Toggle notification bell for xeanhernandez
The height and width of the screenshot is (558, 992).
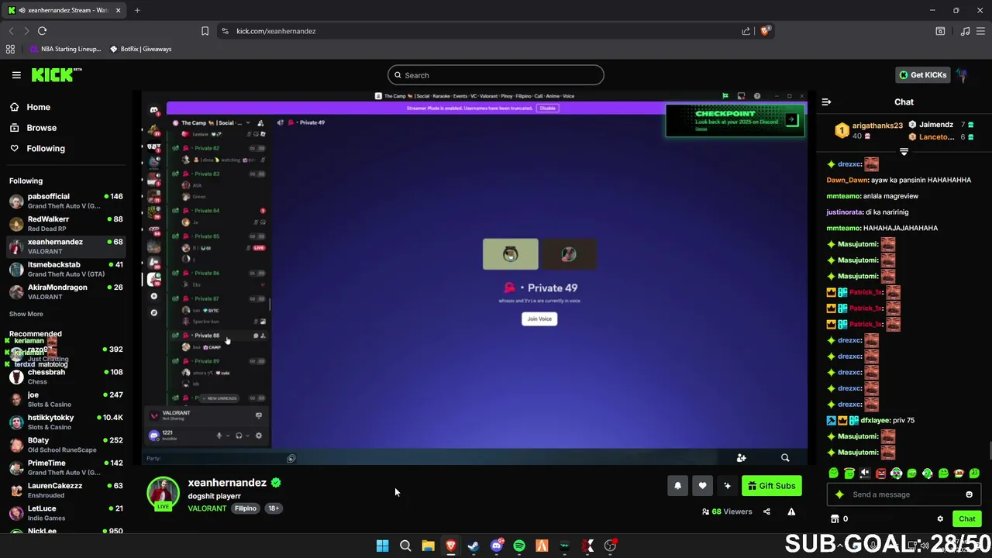(x=677, y=486)
